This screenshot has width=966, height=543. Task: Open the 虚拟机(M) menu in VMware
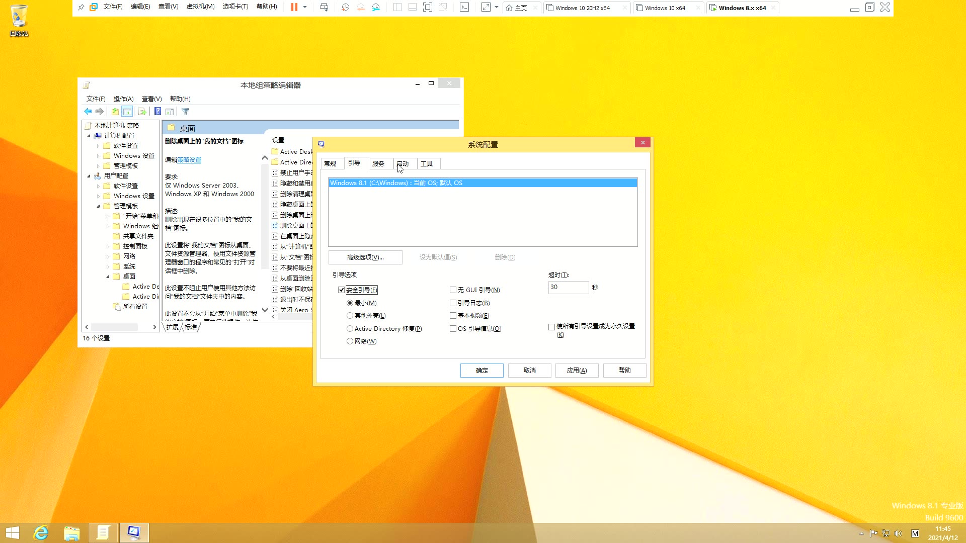[x=200, y=7]
